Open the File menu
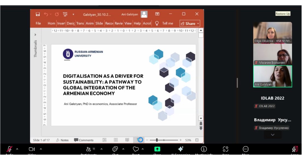303x157 pixels. tap(38, 23)
